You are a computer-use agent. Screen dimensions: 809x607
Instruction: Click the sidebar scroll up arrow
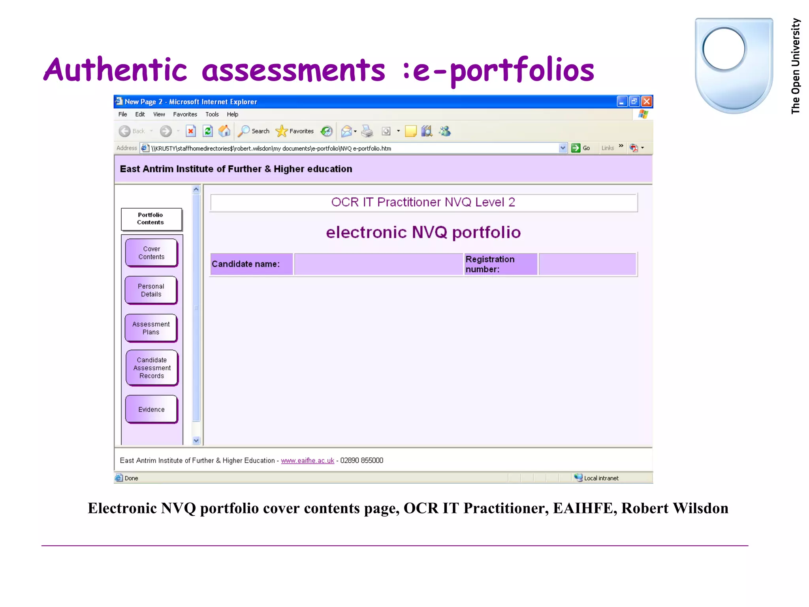[x=196, y=189]
